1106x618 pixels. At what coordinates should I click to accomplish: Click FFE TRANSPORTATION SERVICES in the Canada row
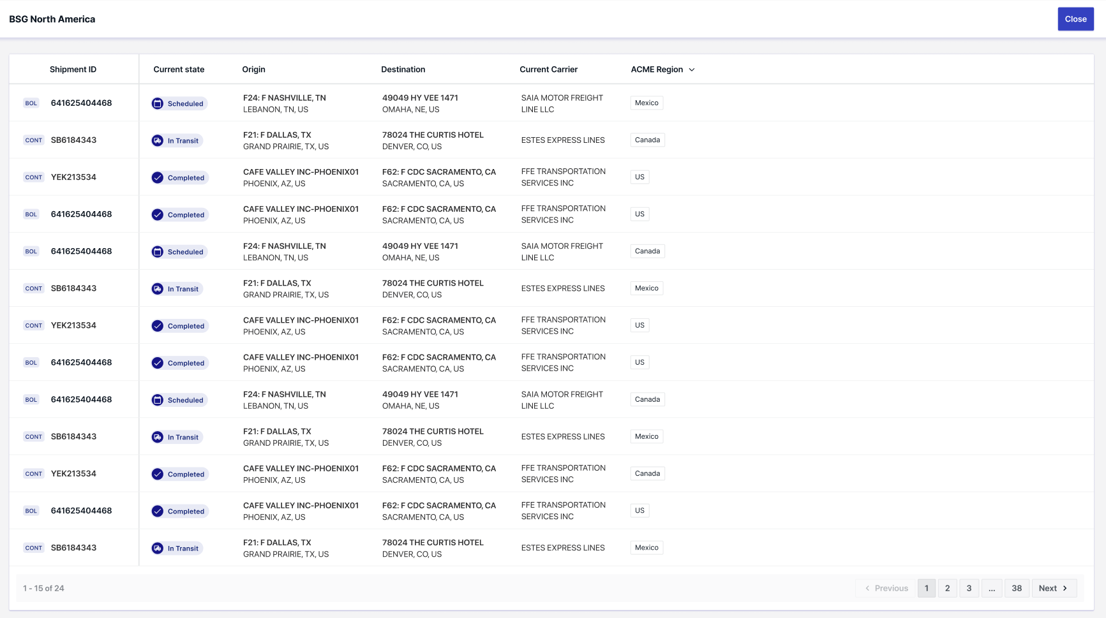point(563,473)
